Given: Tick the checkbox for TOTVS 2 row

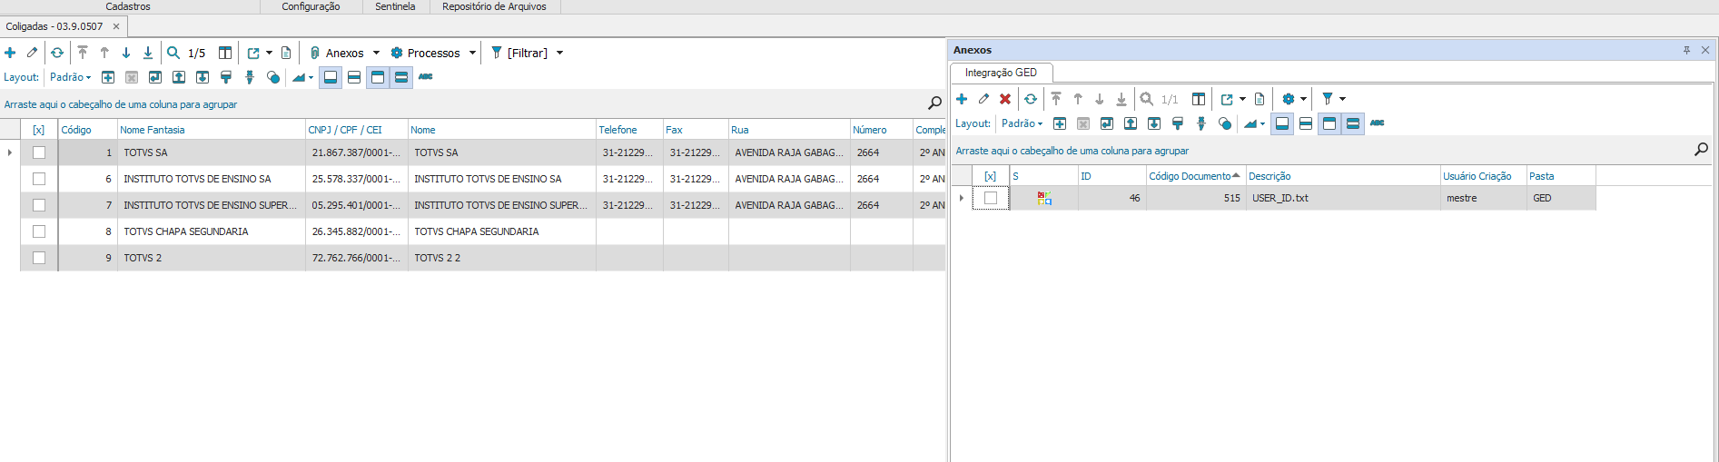Looking at the screenshot, I should [39, 258].
